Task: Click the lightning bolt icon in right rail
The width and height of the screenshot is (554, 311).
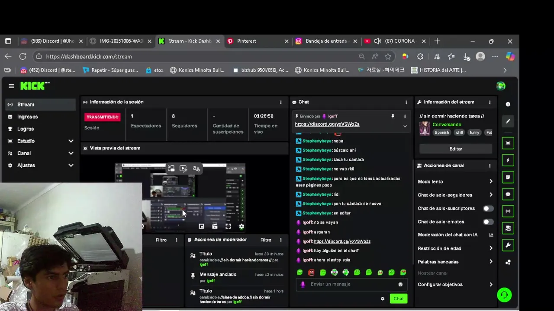Action: pyautogui.click(x=508, y=160)
